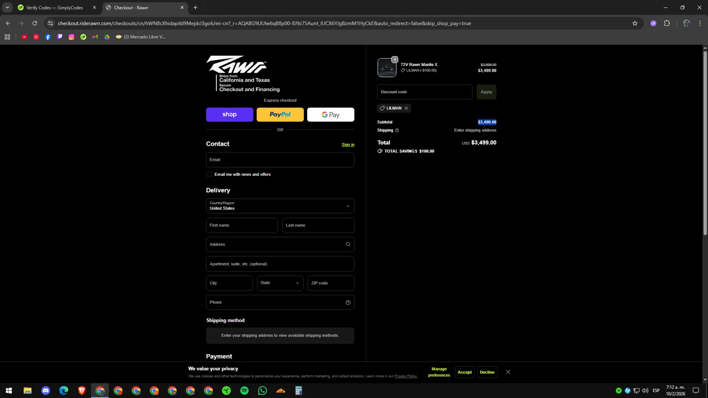The image size is (708, 398).
Task: Expand the Country/Region dropdown
Action: [x=280, y=206]
